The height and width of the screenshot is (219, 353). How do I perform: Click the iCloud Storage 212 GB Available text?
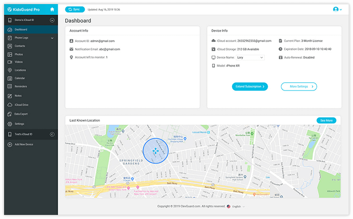point(238,49)
